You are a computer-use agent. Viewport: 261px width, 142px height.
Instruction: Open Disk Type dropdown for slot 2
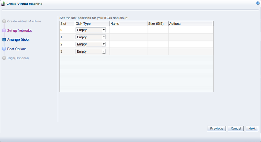point(91,44)
